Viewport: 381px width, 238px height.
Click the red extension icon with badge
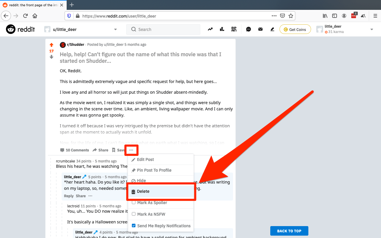[354, 15]
